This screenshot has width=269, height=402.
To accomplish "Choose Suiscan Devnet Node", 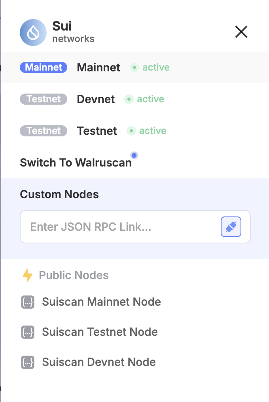I will (x=99, y=362).
